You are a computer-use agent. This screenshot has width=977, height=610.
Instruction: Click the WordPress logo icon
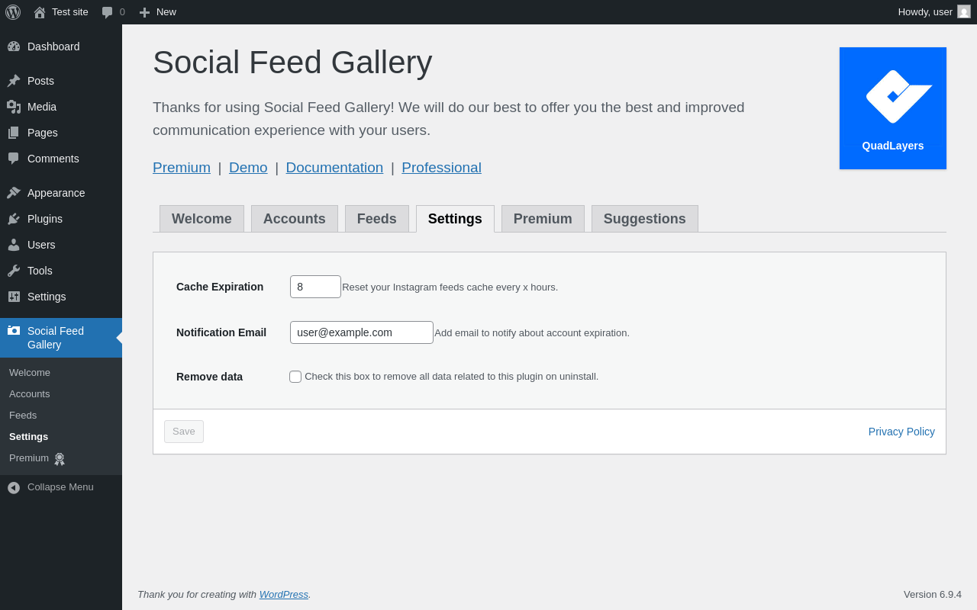[13, 12]
